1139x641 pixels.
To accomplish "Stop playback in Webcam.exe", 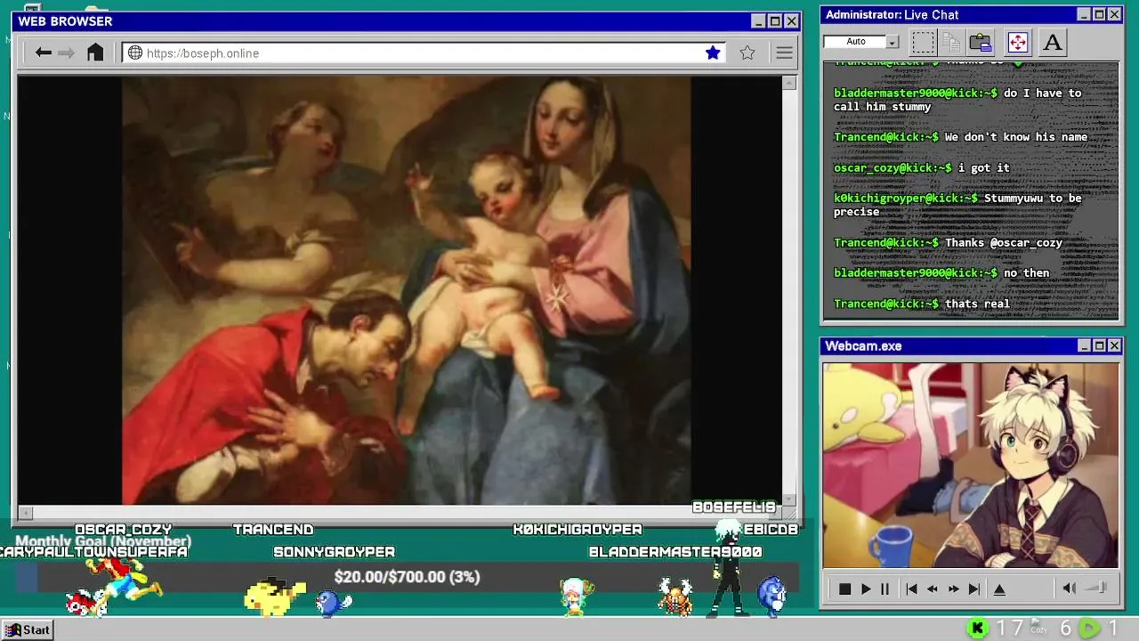I will [x=844, y=588].
